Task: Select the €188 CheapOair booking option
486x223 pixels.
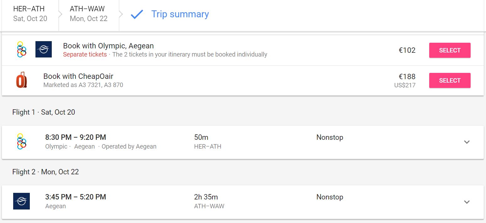Action: coord(450,80)
